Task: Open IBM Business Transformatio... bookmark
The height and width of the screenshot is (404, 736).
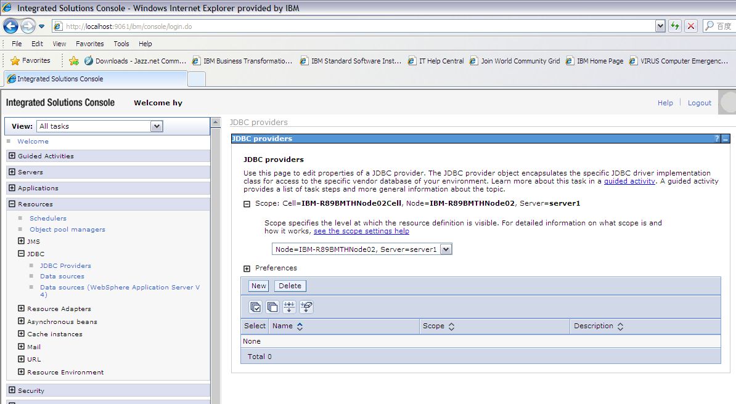Action: point(242,61)
